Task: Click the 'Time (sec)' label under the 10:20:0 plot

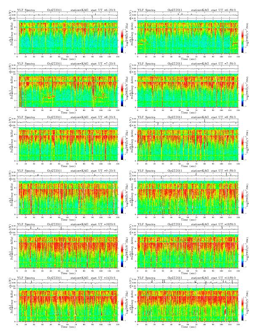Action: click(x=68, y=273)
